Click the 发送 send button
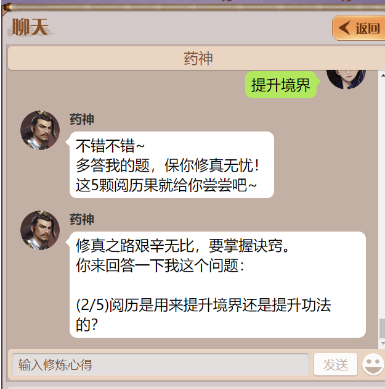 [x=336, y=364]
